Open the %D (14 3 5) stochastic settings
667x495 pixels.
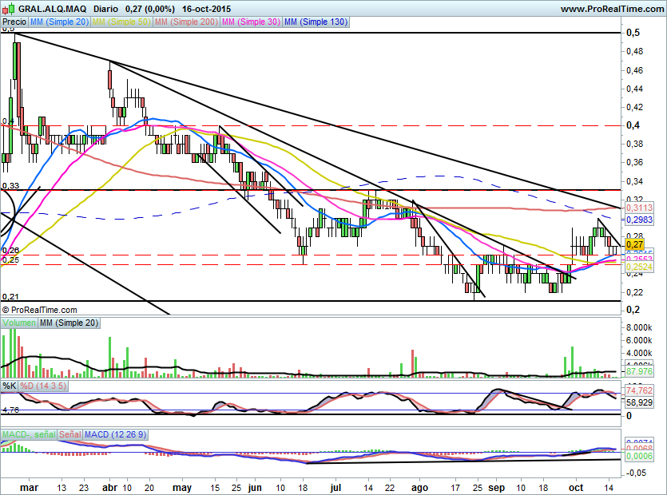pyautogui.click(x=43, y=386)
